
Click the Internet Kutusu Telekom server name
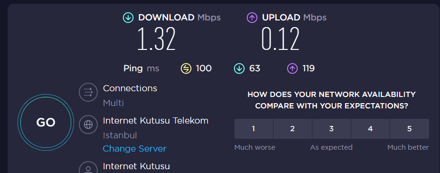point(156,121)
